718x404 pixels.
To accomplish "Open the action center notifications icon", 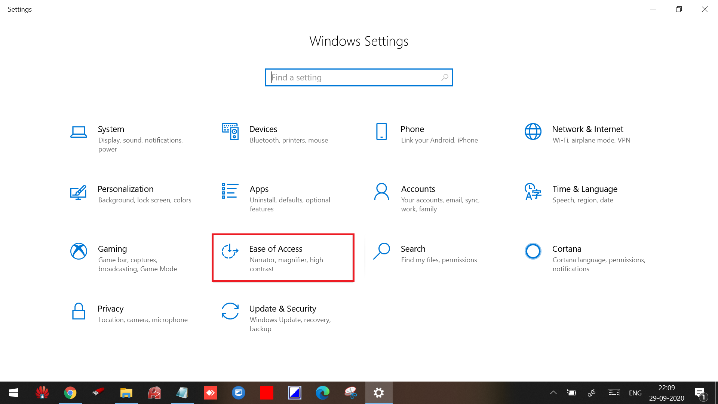I will [x=700, y=393].
